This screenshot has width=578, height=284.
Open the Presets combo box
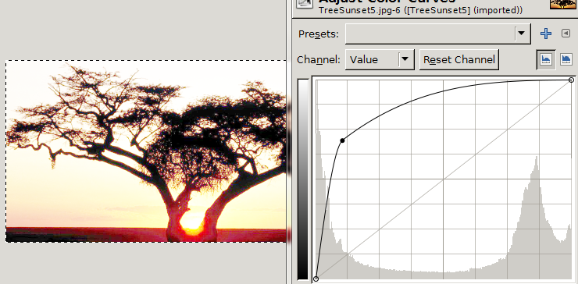click(438, 34)
